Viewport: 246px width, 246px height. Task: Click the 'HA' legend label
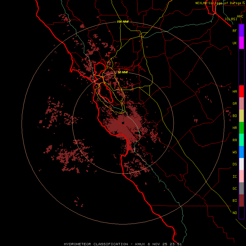click(x=235, y=92)
